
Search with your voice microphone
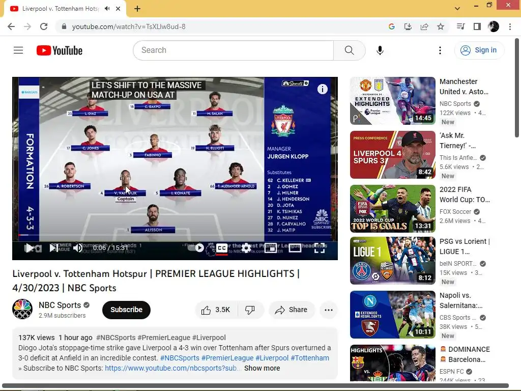click(380, 50)
